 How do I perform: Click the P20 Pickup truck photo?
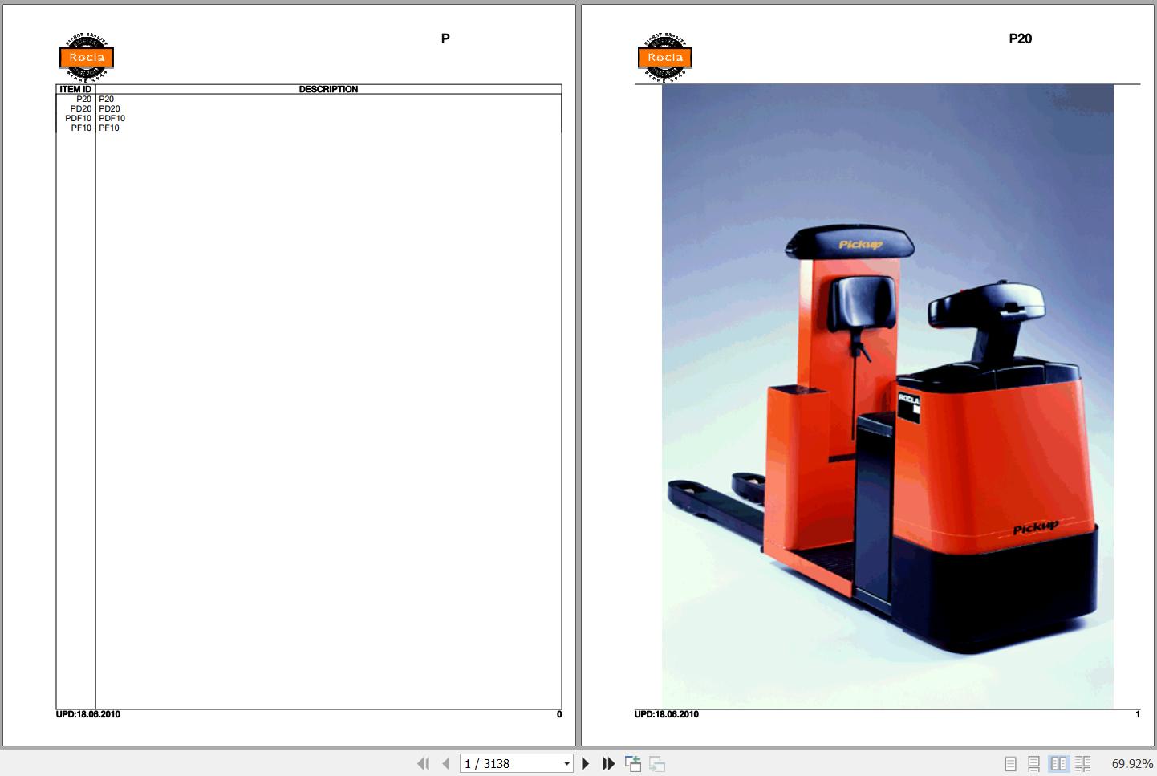click(887, 393)
